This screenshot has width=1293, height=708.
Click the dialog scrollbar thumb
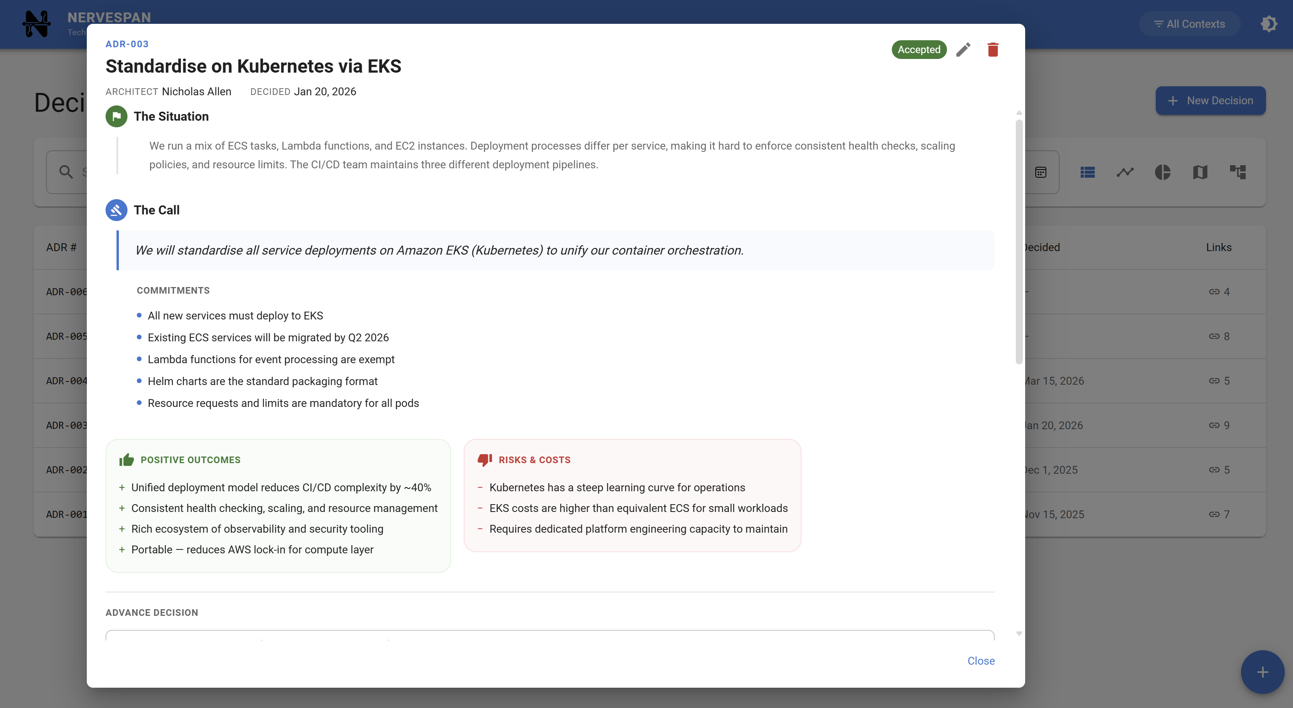coord(1019,241)
